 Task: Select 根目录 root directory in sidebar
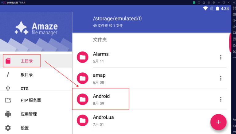click(36, 75)
